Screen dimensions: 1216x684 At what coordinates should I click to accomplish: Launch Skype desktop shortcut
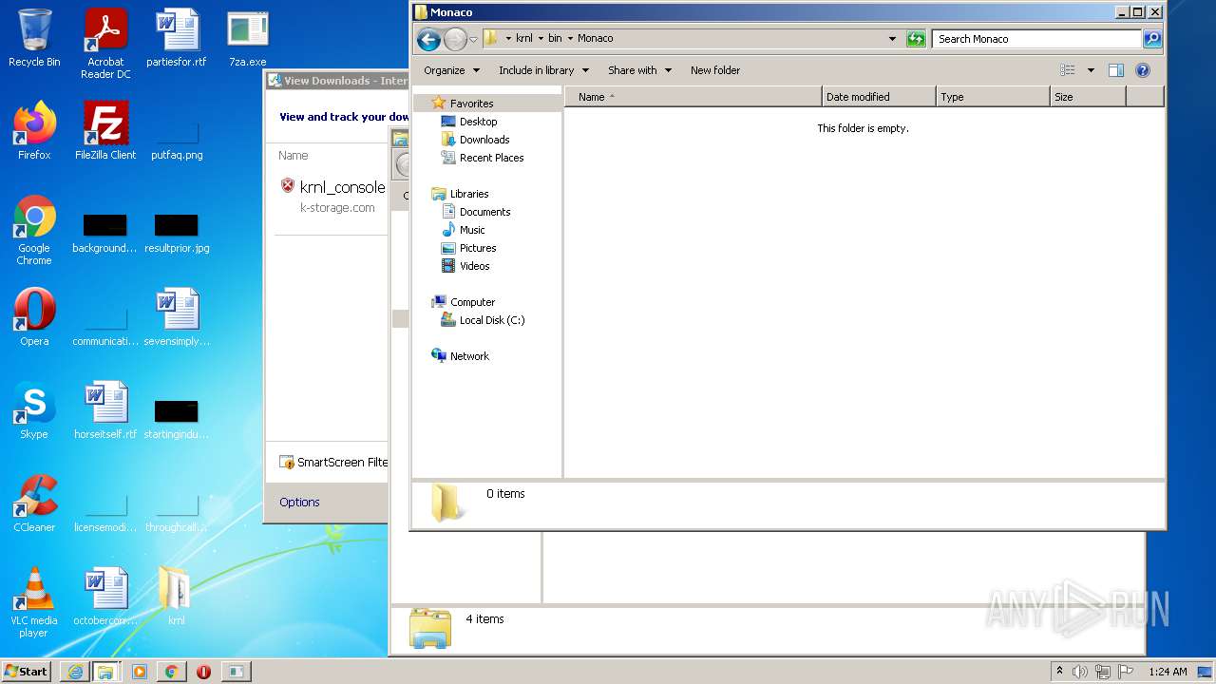pos(34,410)
